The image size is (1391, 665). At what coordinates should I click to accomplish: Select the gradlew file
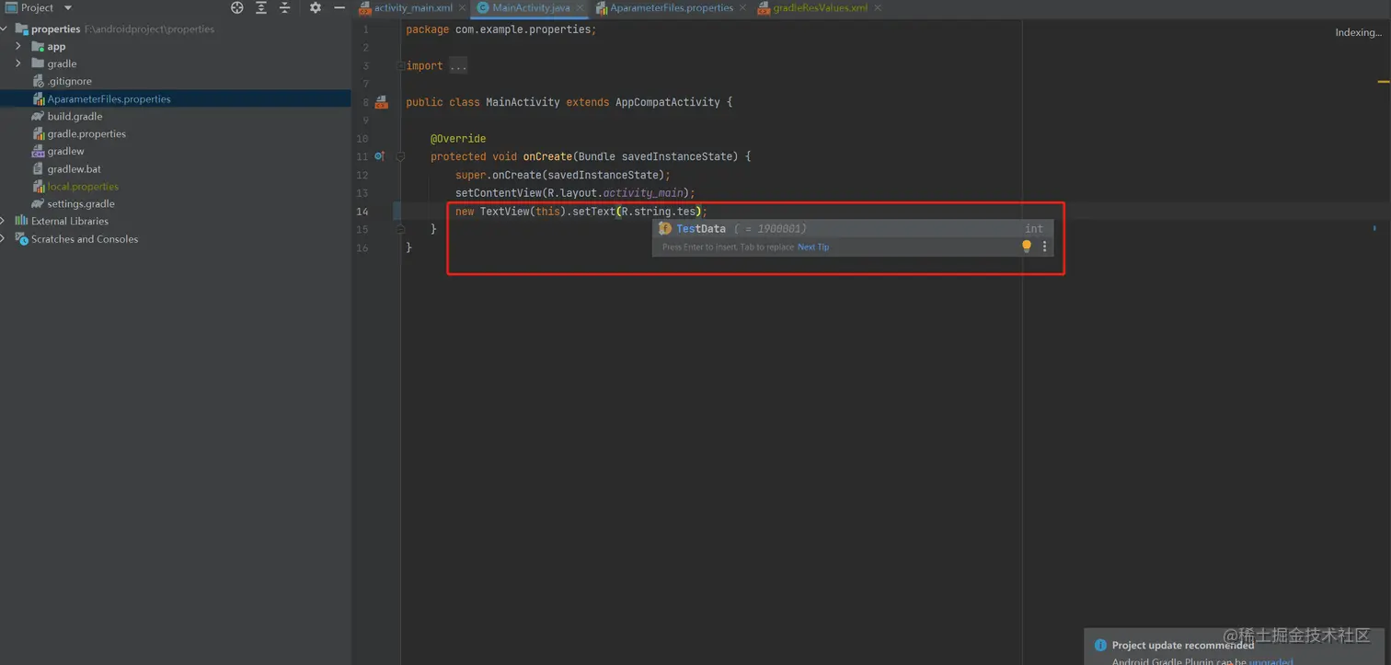176,151
